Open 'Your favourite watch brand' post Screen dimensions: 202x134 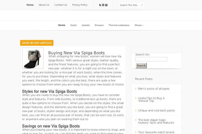click(156, 132)
